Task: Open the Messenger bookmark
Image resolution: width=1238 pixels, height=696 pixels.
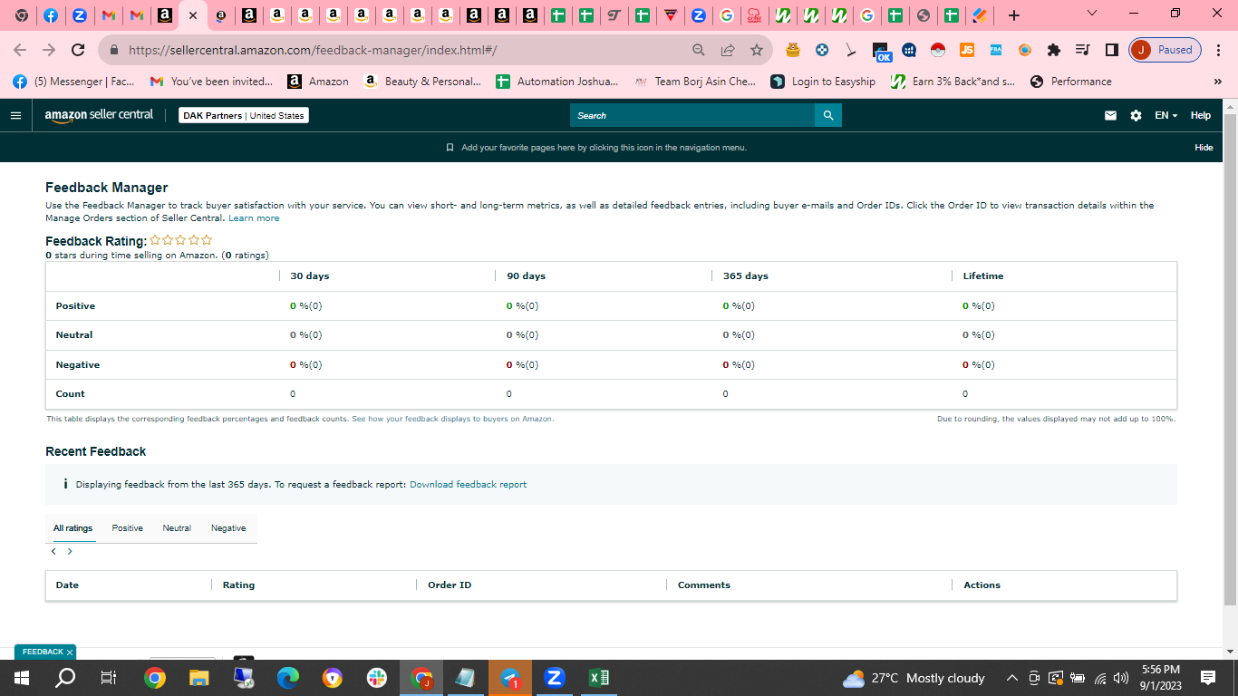Action: 73,82
